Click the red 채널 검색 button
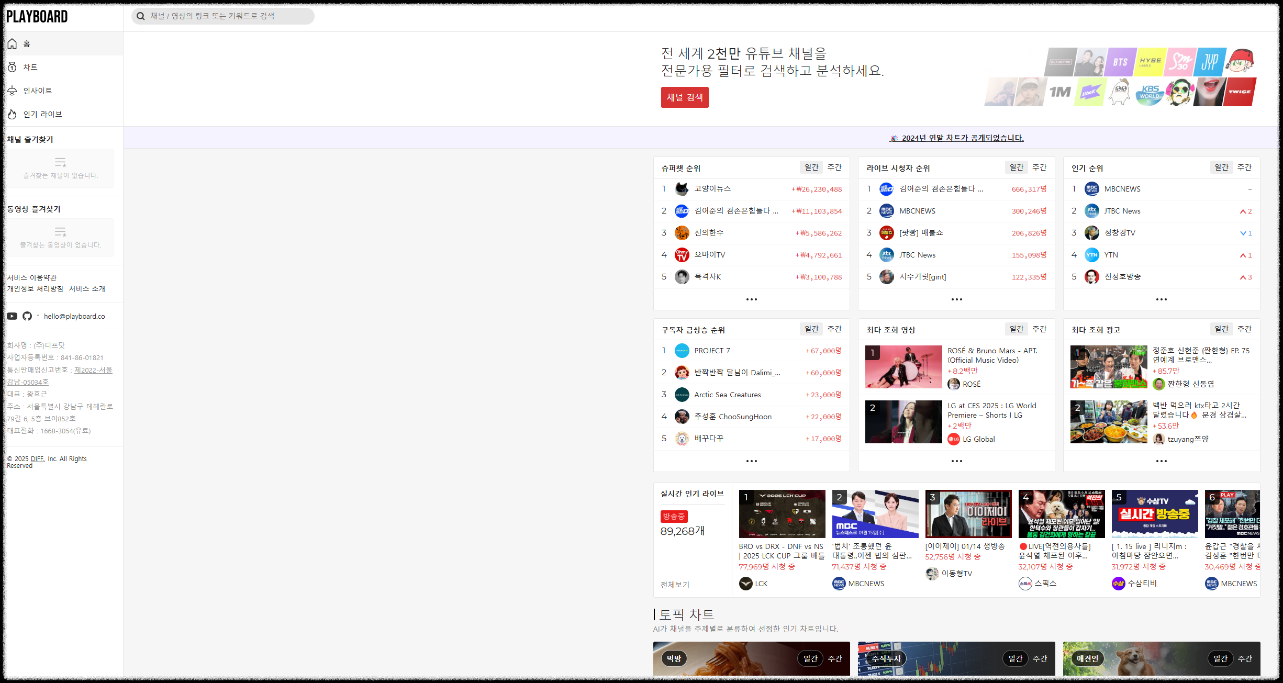Viewport: 1283px width, 683px height. (684, 97)
